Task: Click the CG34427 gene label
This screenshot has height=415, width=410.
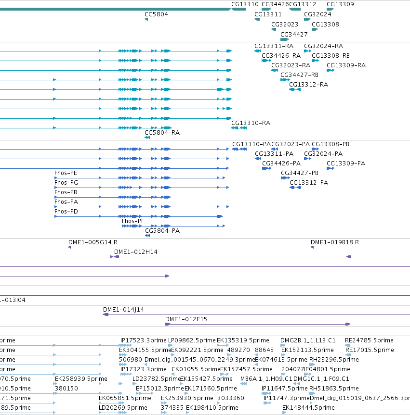Action: (294, 35)
